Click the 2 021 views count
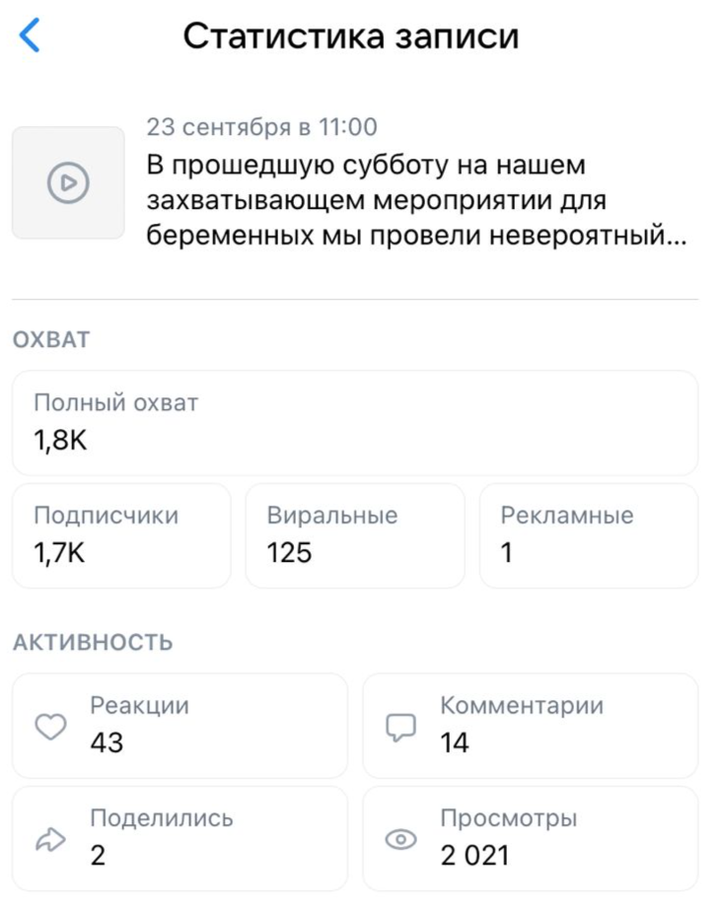 click(475, 855)
